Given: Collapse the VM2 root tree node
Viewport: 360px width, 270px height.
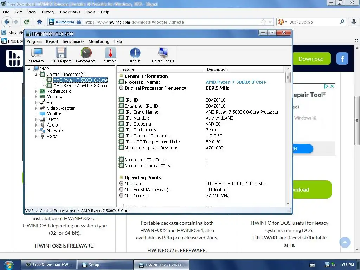Looking at the screenshot, I should coord(30,69).
